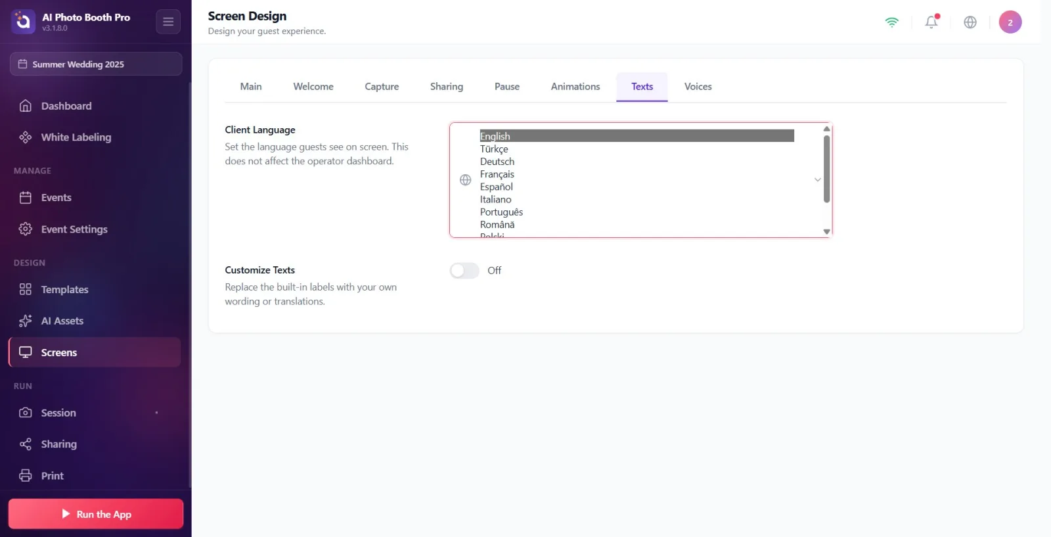Switch to the Pause tab

pos(507,87)
